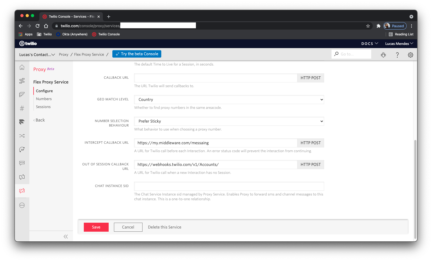
Task: Collapse sidebar with the double chevron icon
Action: pos(66,236)
